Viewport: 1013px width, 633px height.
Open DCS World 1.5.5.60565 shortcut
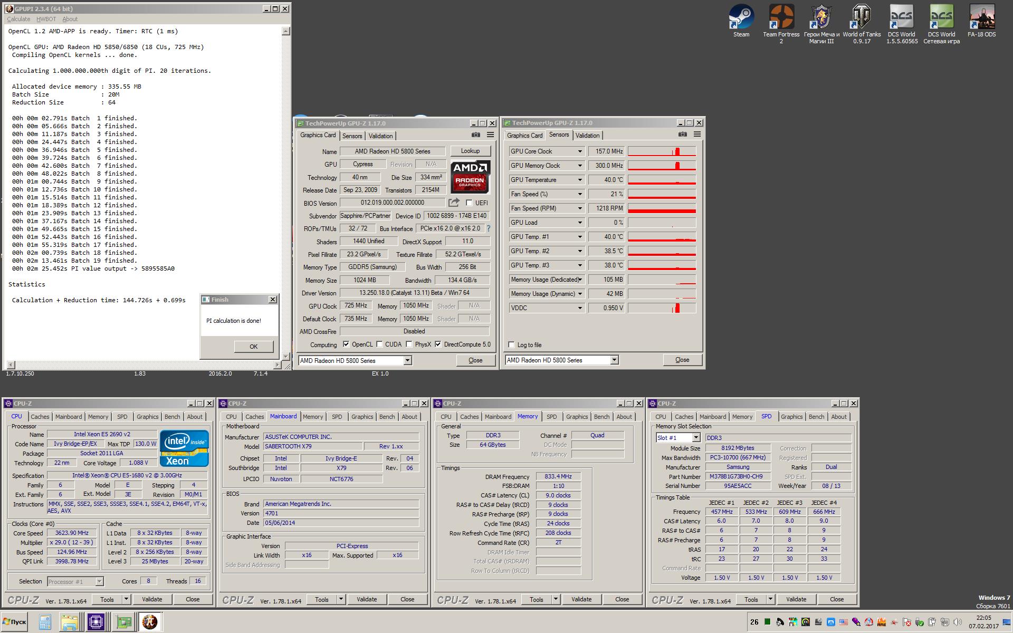[x=902, y=24]
